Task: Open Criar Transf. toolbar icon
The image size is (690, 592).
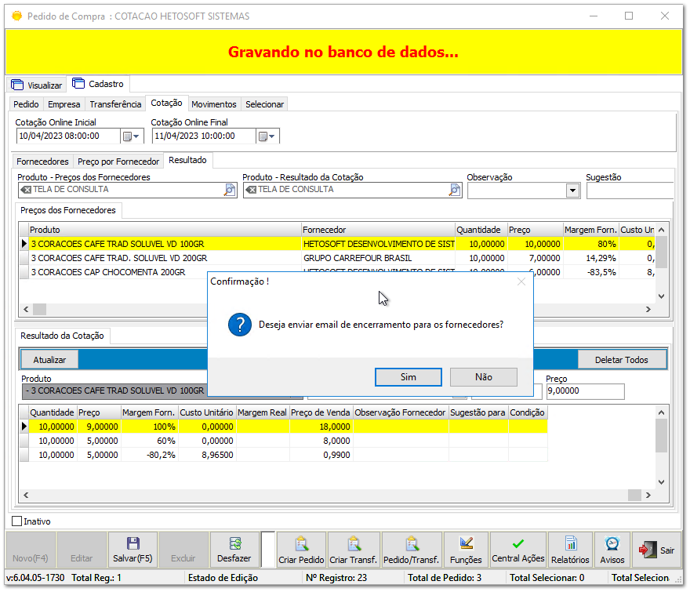Action: coord(354,543)
